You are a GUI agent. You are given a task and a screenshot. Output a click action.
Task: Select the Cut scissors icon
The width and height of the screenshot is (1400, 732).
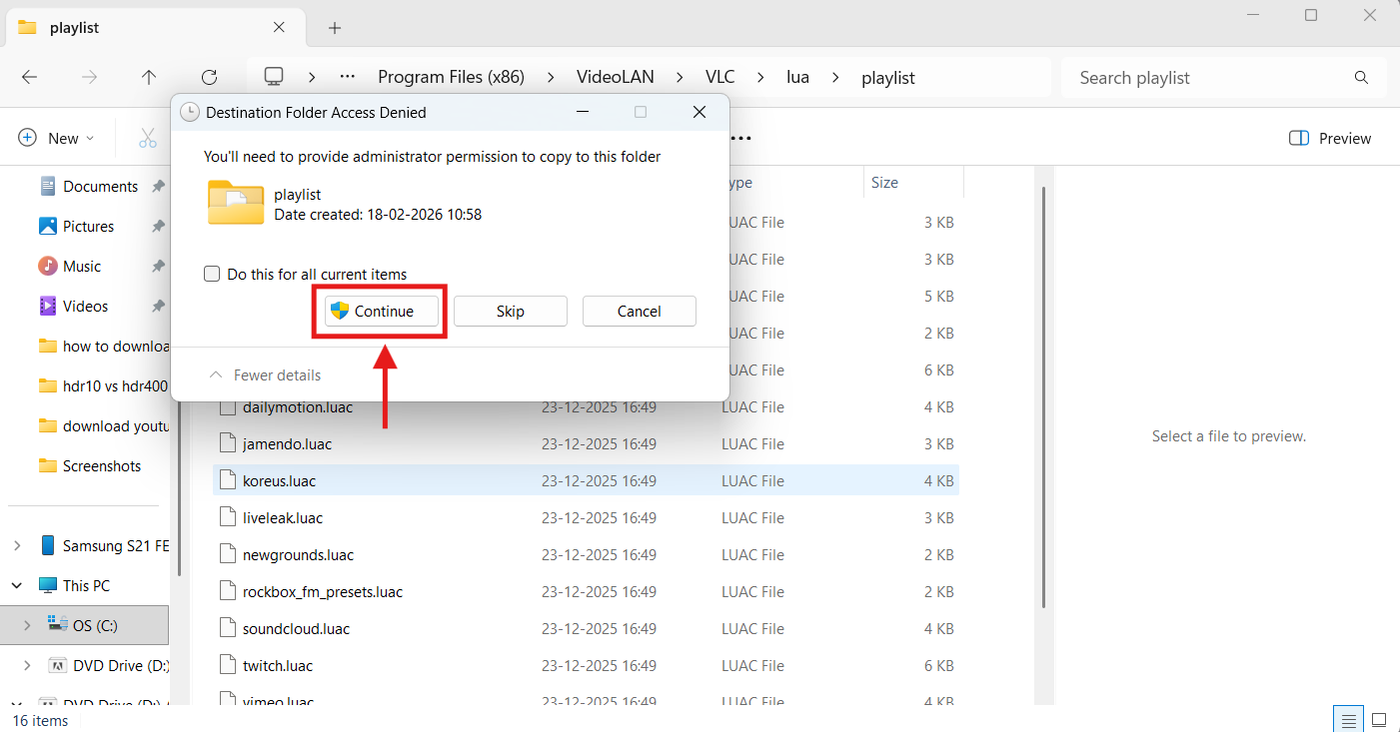point(148,138)
